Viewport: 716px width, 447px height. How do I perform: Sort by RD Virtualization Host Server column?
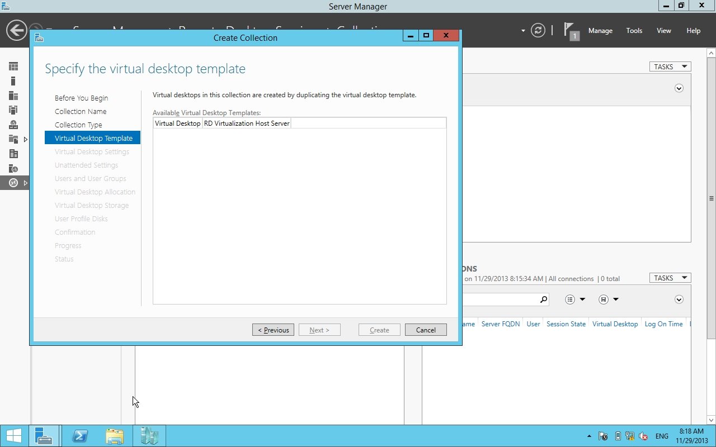(x=247, y=123)
